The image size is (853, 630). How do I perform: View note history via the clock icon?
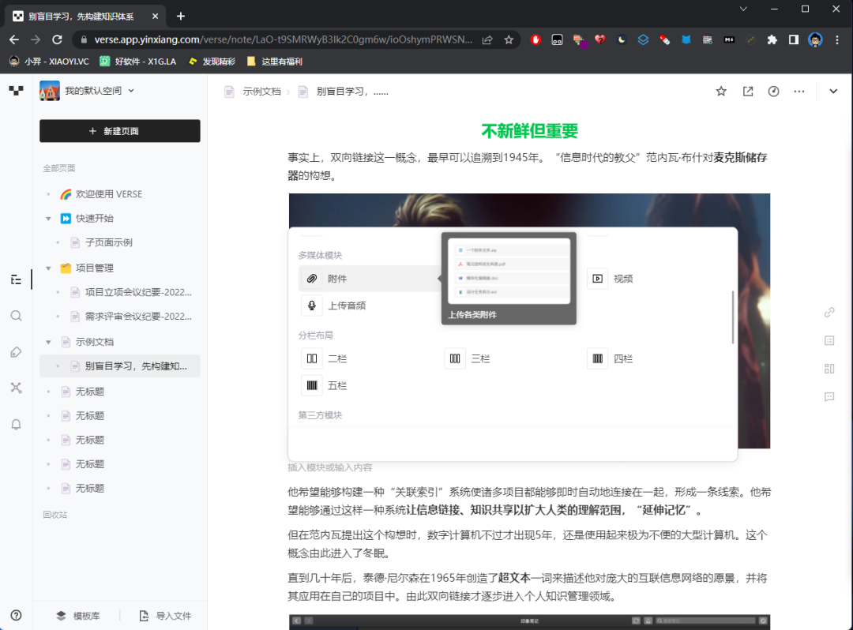click(x=773, y=91)
